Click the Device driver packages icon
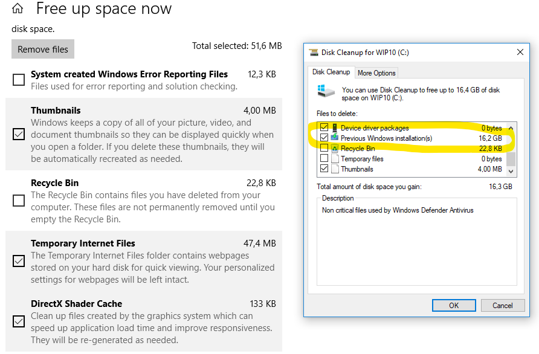539x354 pixels. (335, 128)
